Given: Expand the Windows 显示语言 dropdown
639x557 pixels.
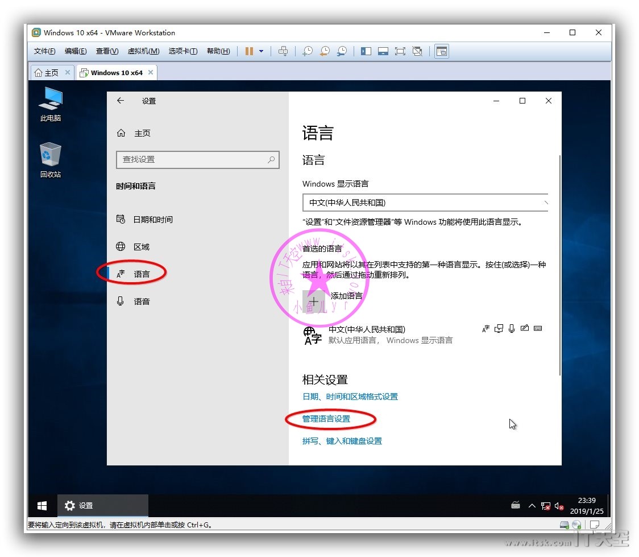Looking at the screenshot, I should click(425, 203).
